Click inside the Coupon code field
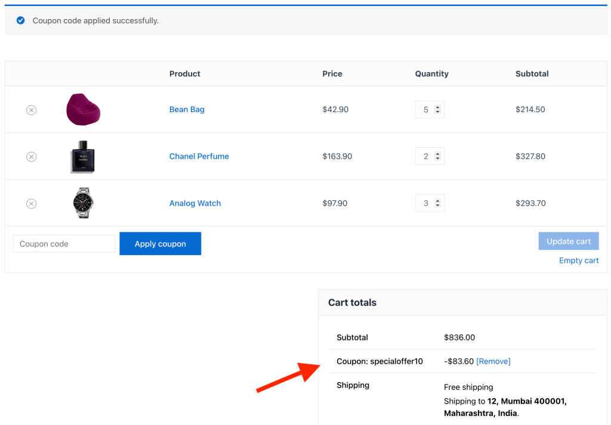The height and width of the screenshot is (425, 611). tap(64, 243)
